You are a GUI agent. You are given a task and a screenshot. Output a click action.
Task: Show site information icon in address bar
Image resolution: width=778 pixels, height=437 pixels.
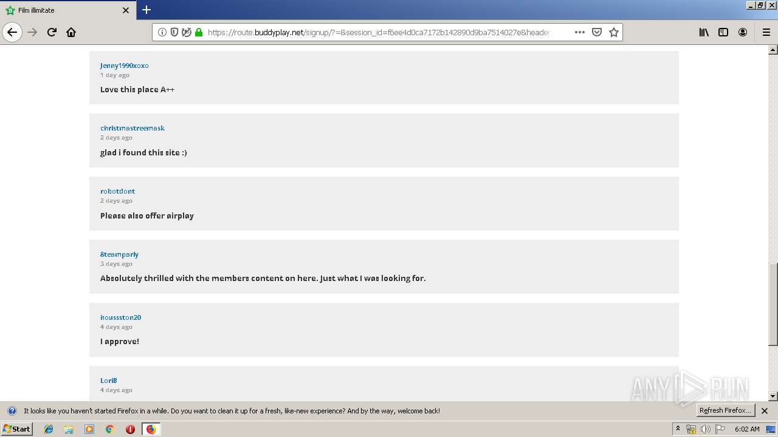tap(162, 32)
